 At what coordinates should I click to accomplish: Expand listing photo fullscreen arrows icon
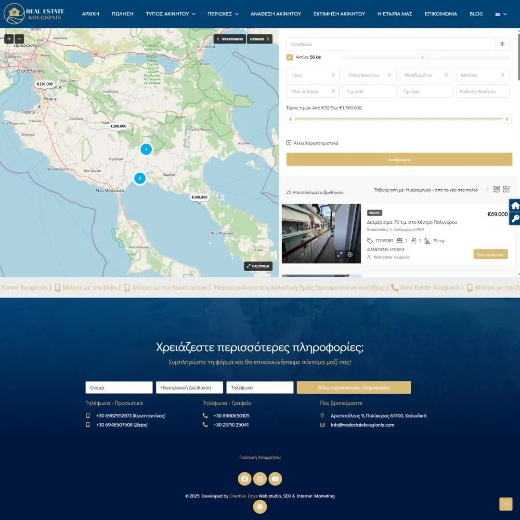pyautogui.click(x=339, y=254)
